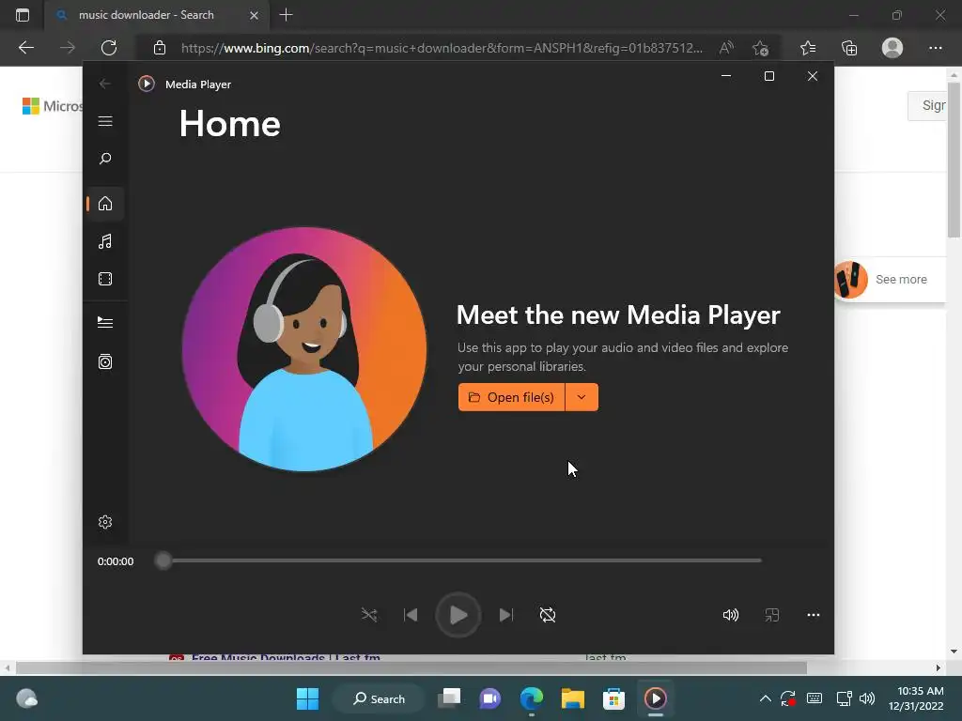Open search in Media Player sidebar
Image resolution: width=962 pixels, height=721 pixels.
click(105, 159)
